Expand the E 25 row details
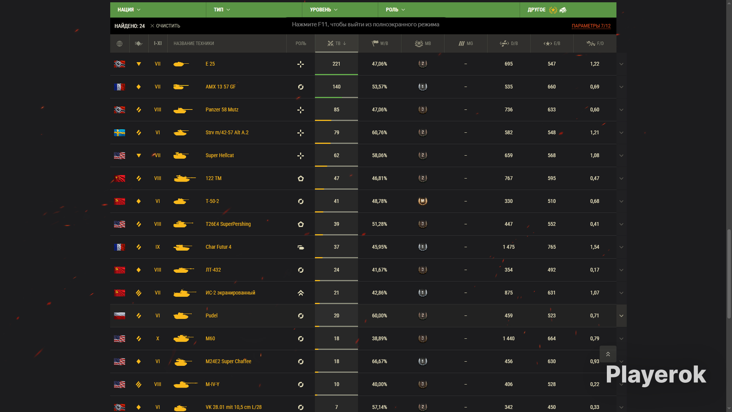Image resolution: width=732 pixels, height=412 pixels. pos(621,64)
